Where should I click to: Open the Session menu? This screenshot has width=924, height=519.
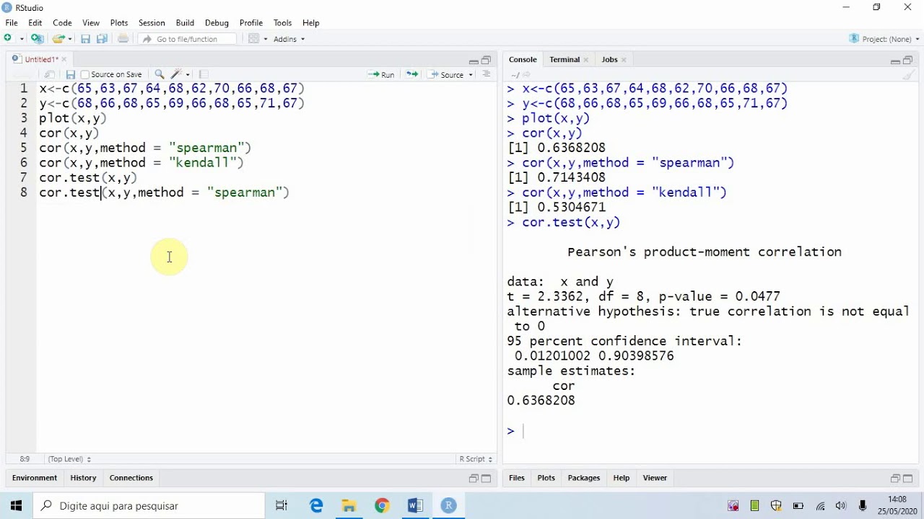[x=152, y=23]
